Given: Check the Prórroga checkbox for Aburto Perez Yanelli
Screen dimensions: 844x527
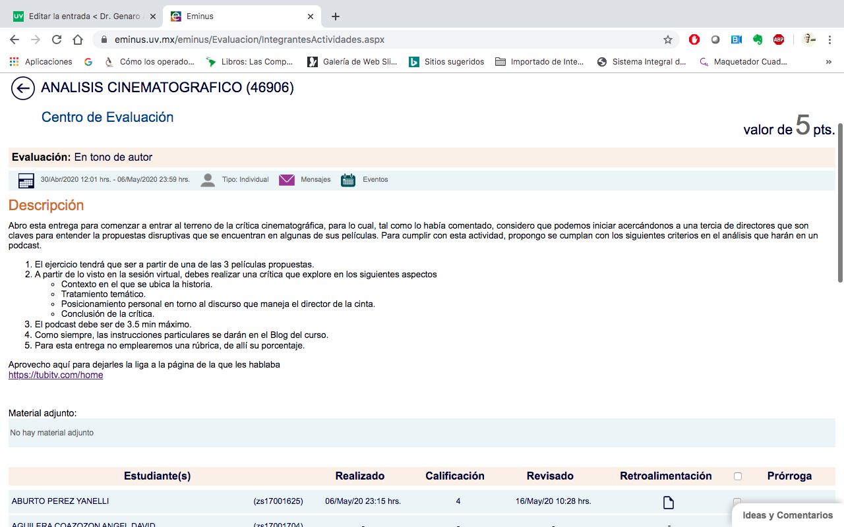Looking at the screenshot, I should tap(737, 501).
